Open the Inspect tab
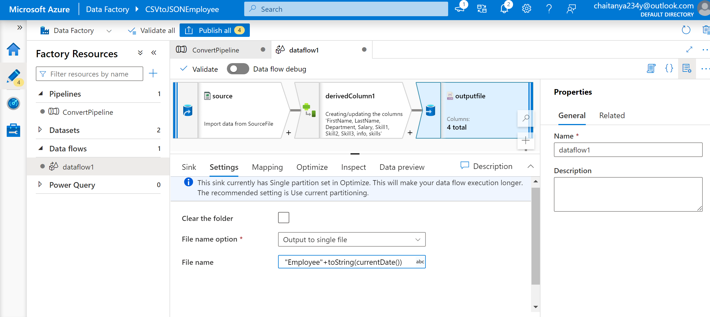Viewport: 710px width, 317px height. [354, 167]
